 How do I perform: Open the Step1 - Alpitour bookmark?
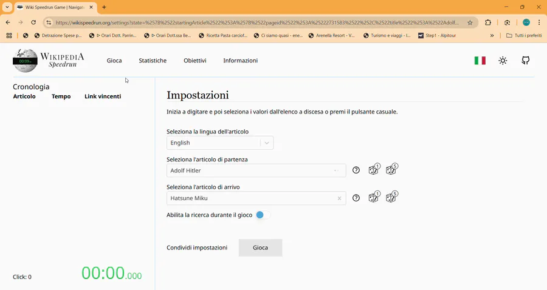click(437, 36)
